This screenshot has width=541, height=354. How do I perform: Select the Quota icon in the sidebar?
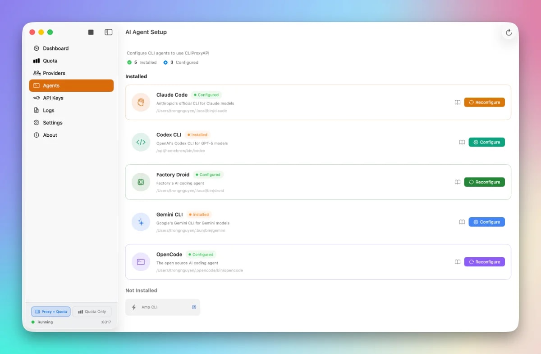[37, 61]
